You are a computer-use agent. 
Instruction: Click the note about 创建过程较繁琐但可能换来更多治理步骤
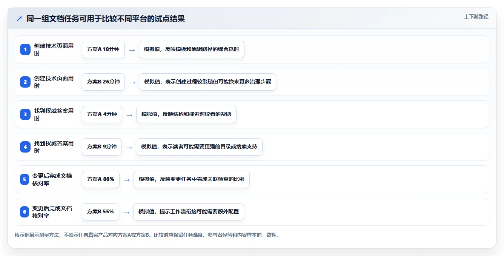coord(207,82)
